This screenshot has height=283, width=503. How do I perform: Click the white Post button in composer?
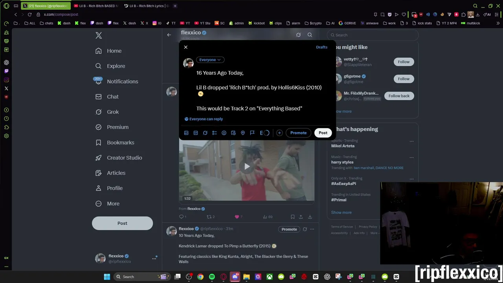(323, 133)
